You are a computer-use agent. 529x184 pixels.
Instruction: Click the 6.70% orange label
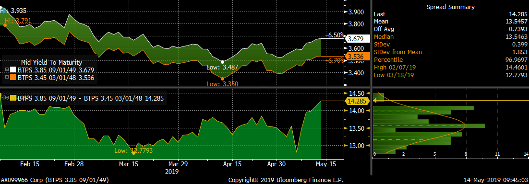click(x=336, y=60)
